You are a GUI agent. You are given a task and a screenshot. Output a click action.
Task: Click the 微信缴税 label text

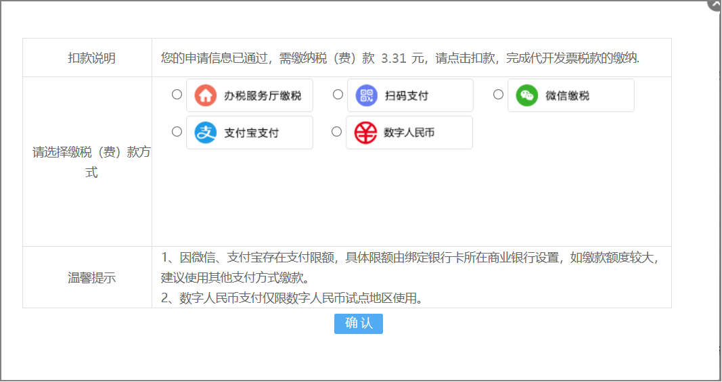coord(567,96)
